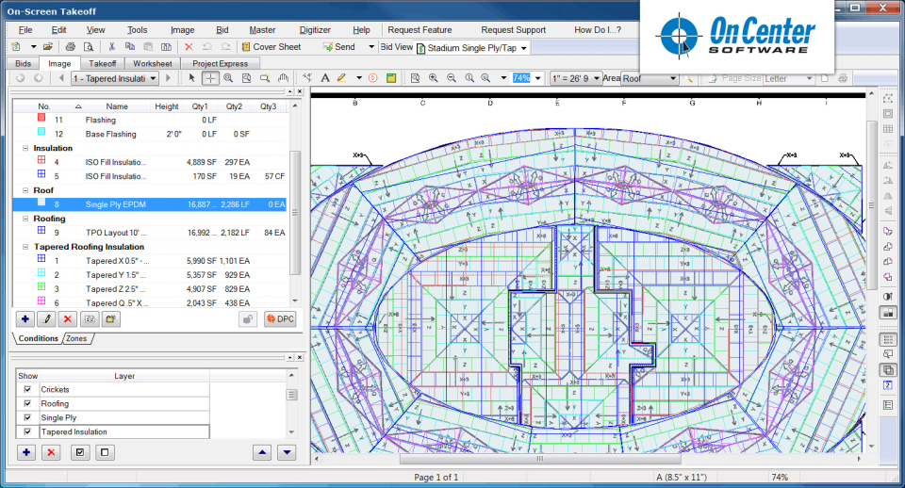905x488 pixels.
Task: Delete selected condition with red X
Action: click(67, 319)
